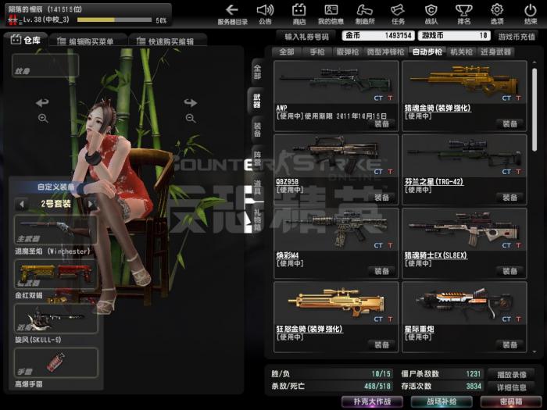
Task: Select the 金红双蝎 secondary weapon slot
Action: [x=55, y=274]
